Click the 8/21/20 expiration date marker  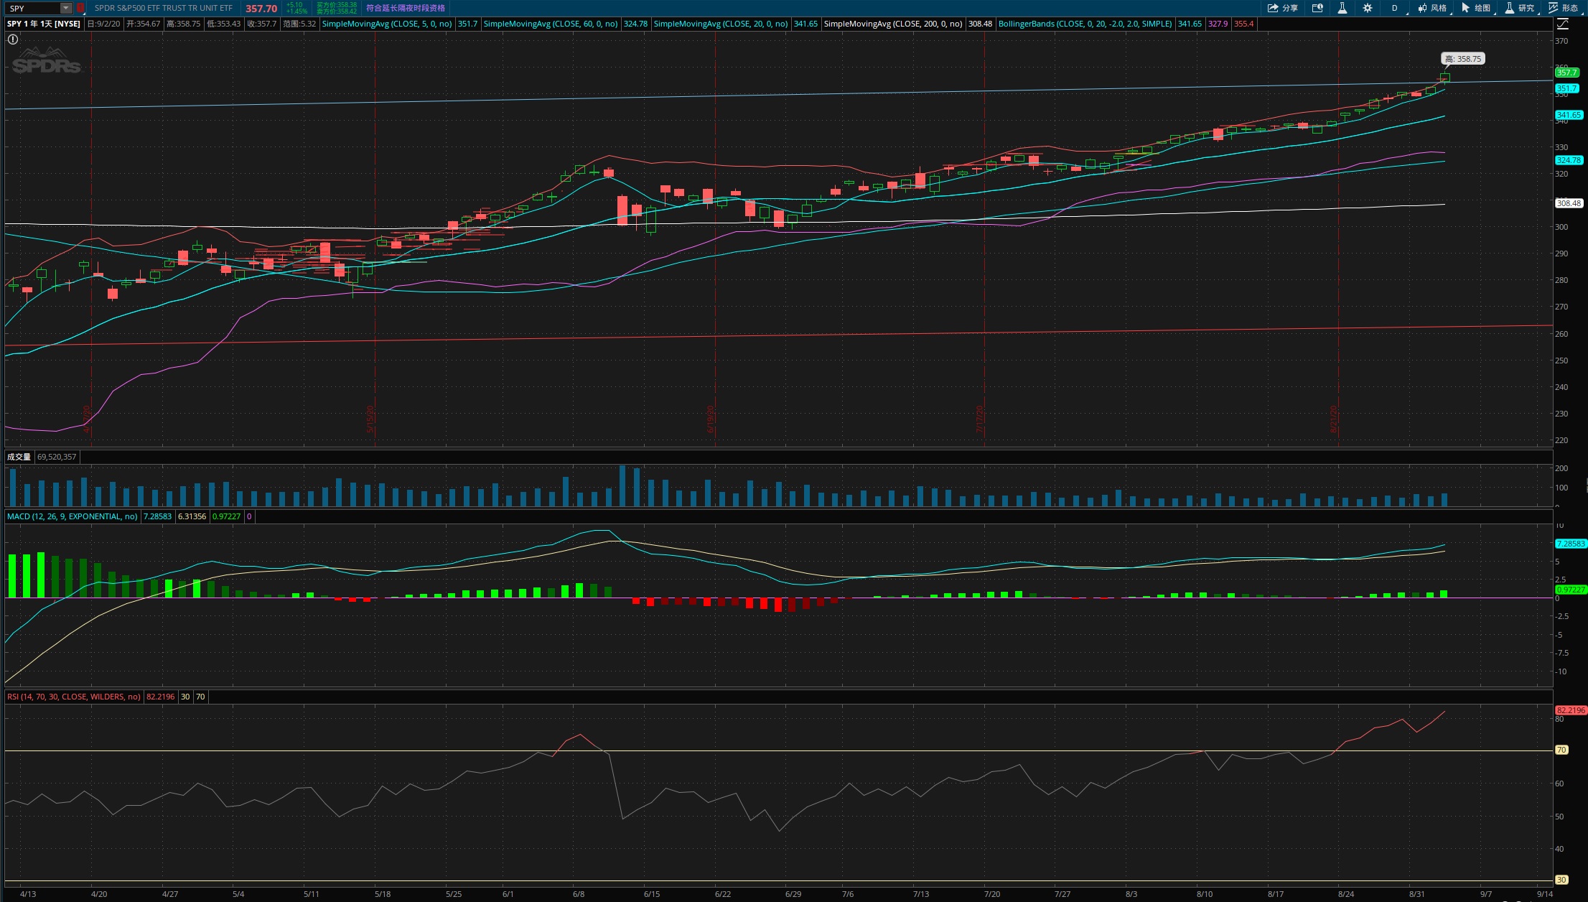click(x=1333, y=419)
